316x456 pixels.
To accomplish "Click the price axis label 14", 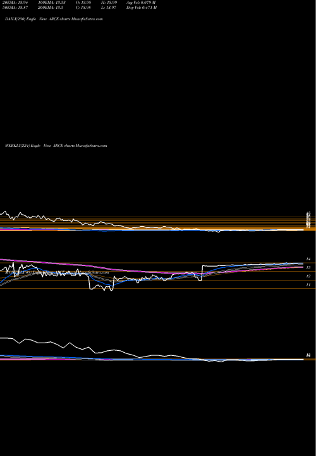I will (308, 259).
